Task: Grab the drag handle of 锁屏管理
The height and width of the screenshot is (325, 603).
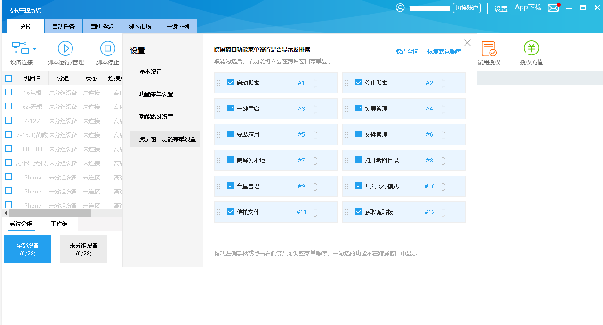Action: tap(346, 109)
